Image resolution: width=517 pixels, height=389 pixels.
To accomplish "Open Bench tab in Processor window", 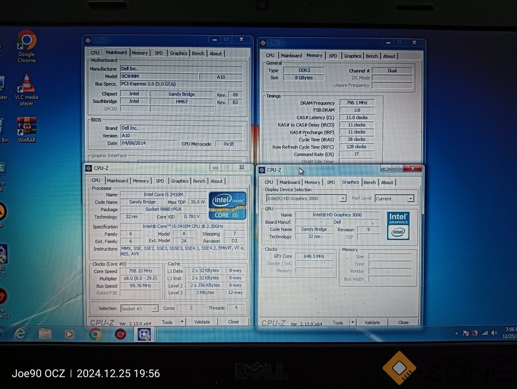I will tap(199, 181).
